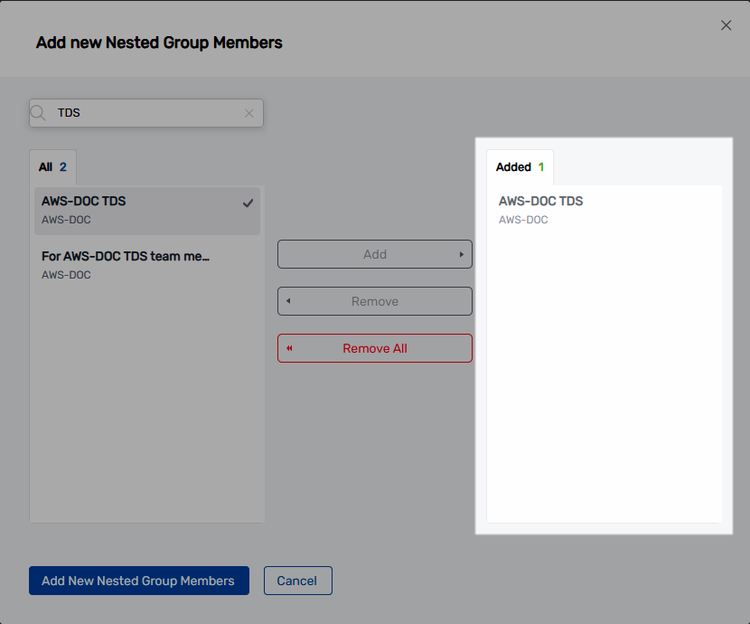Clear the TDS search using the X icon
Image resolution: width=750 pixels, height=624 pixels.
[x=249, y=112]
